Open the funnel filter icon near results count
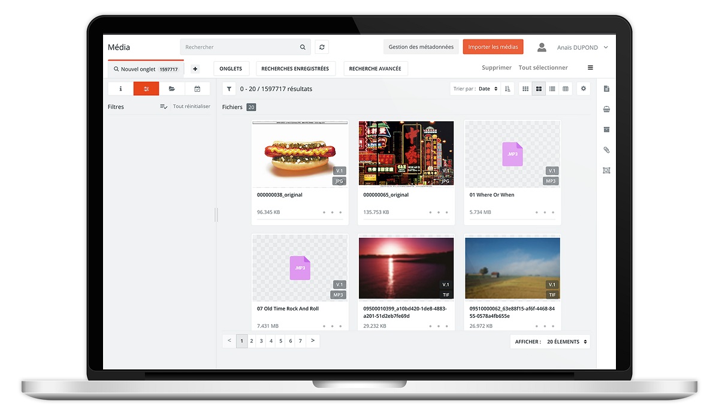The height and width of the screenshot is (419, 719). (229, 89)
